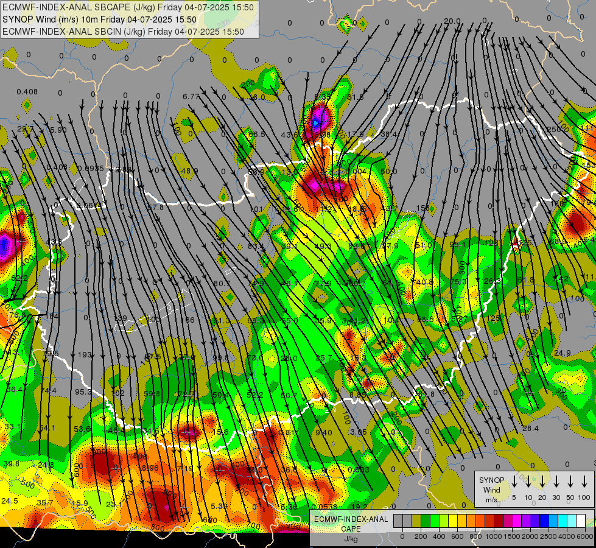Click the '35.7' value at the bottom left

click(x=45, y=503)
